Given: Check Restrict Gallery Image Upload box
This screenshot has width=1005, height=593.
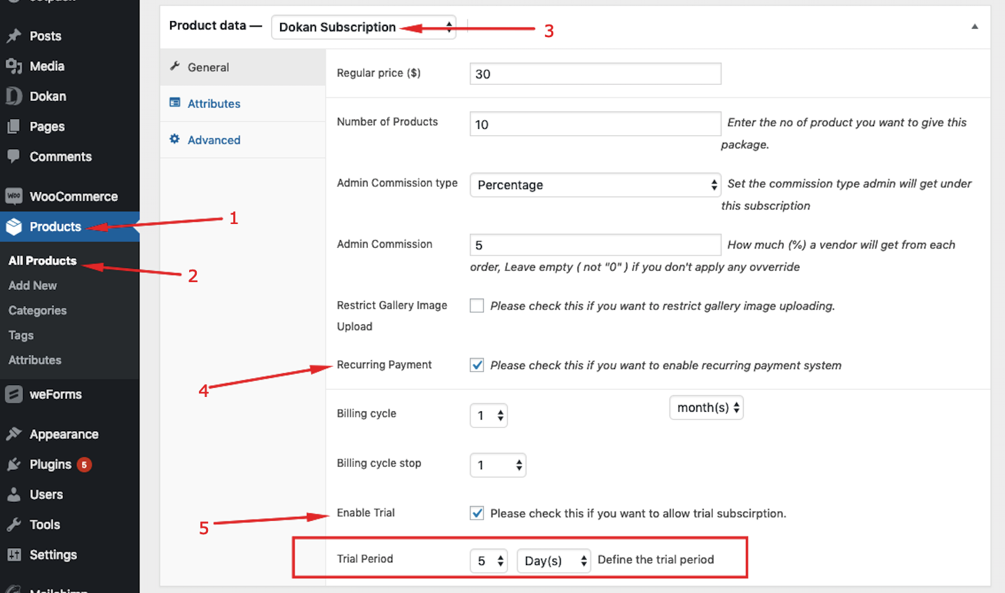Looking at the screenshot, I should pos(477,305).
